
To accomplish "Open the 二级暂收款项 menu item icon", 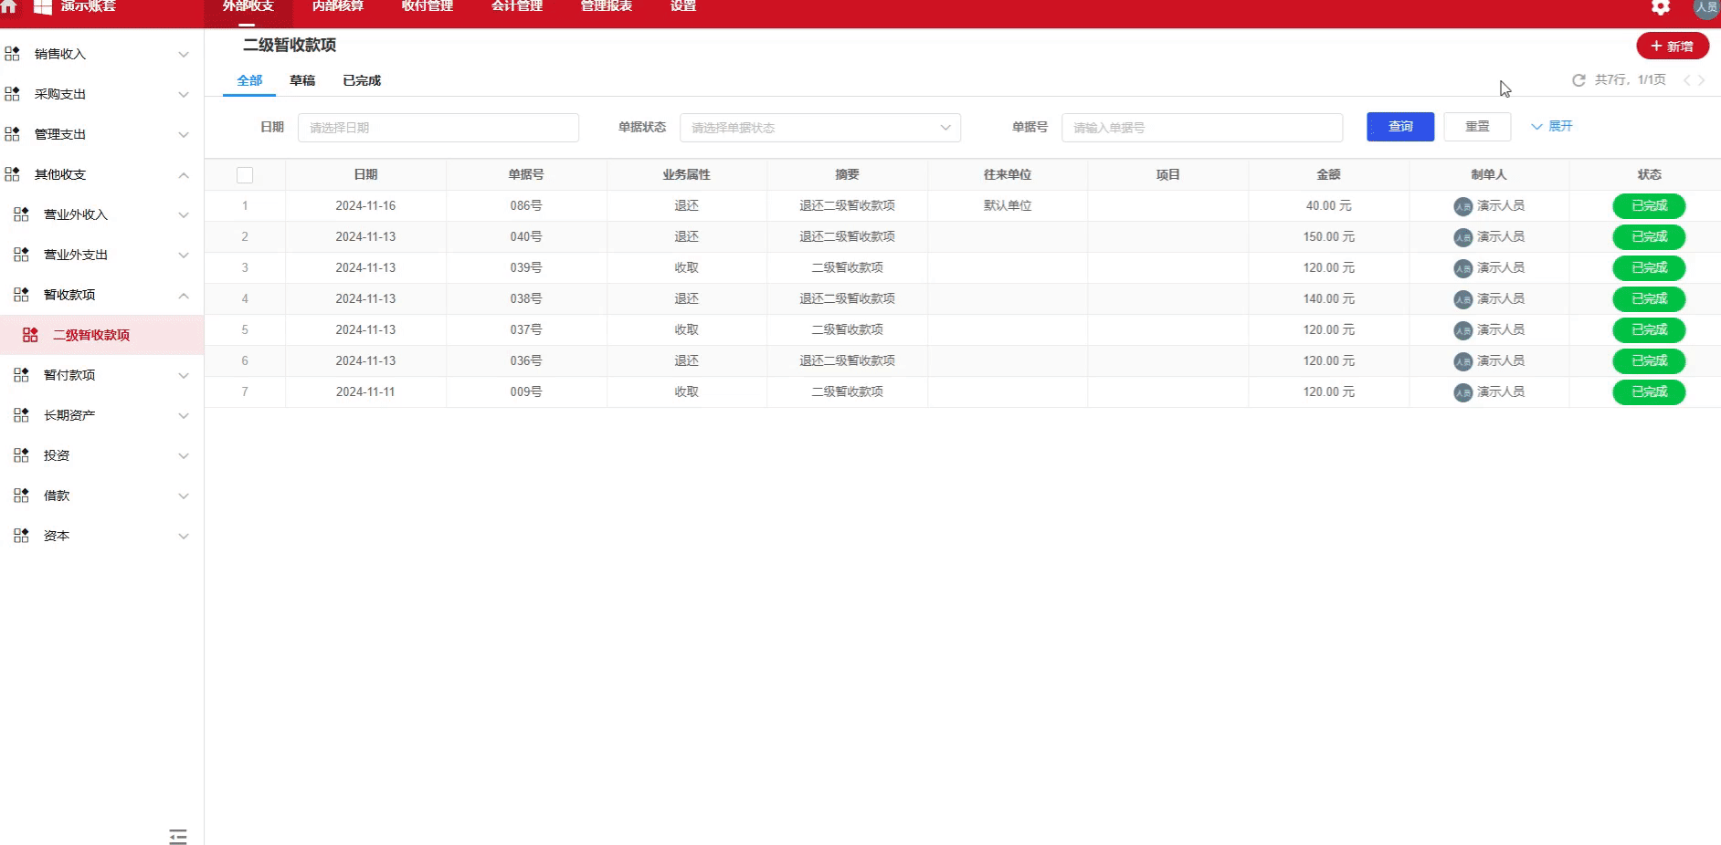I will click(x=32, y=334).
